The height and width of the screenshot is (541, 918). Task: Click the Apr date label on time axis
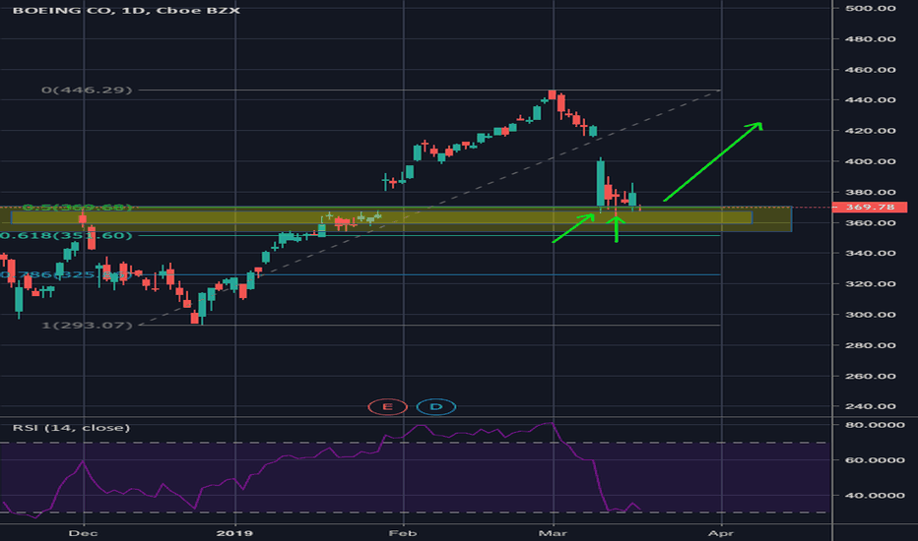721,533
